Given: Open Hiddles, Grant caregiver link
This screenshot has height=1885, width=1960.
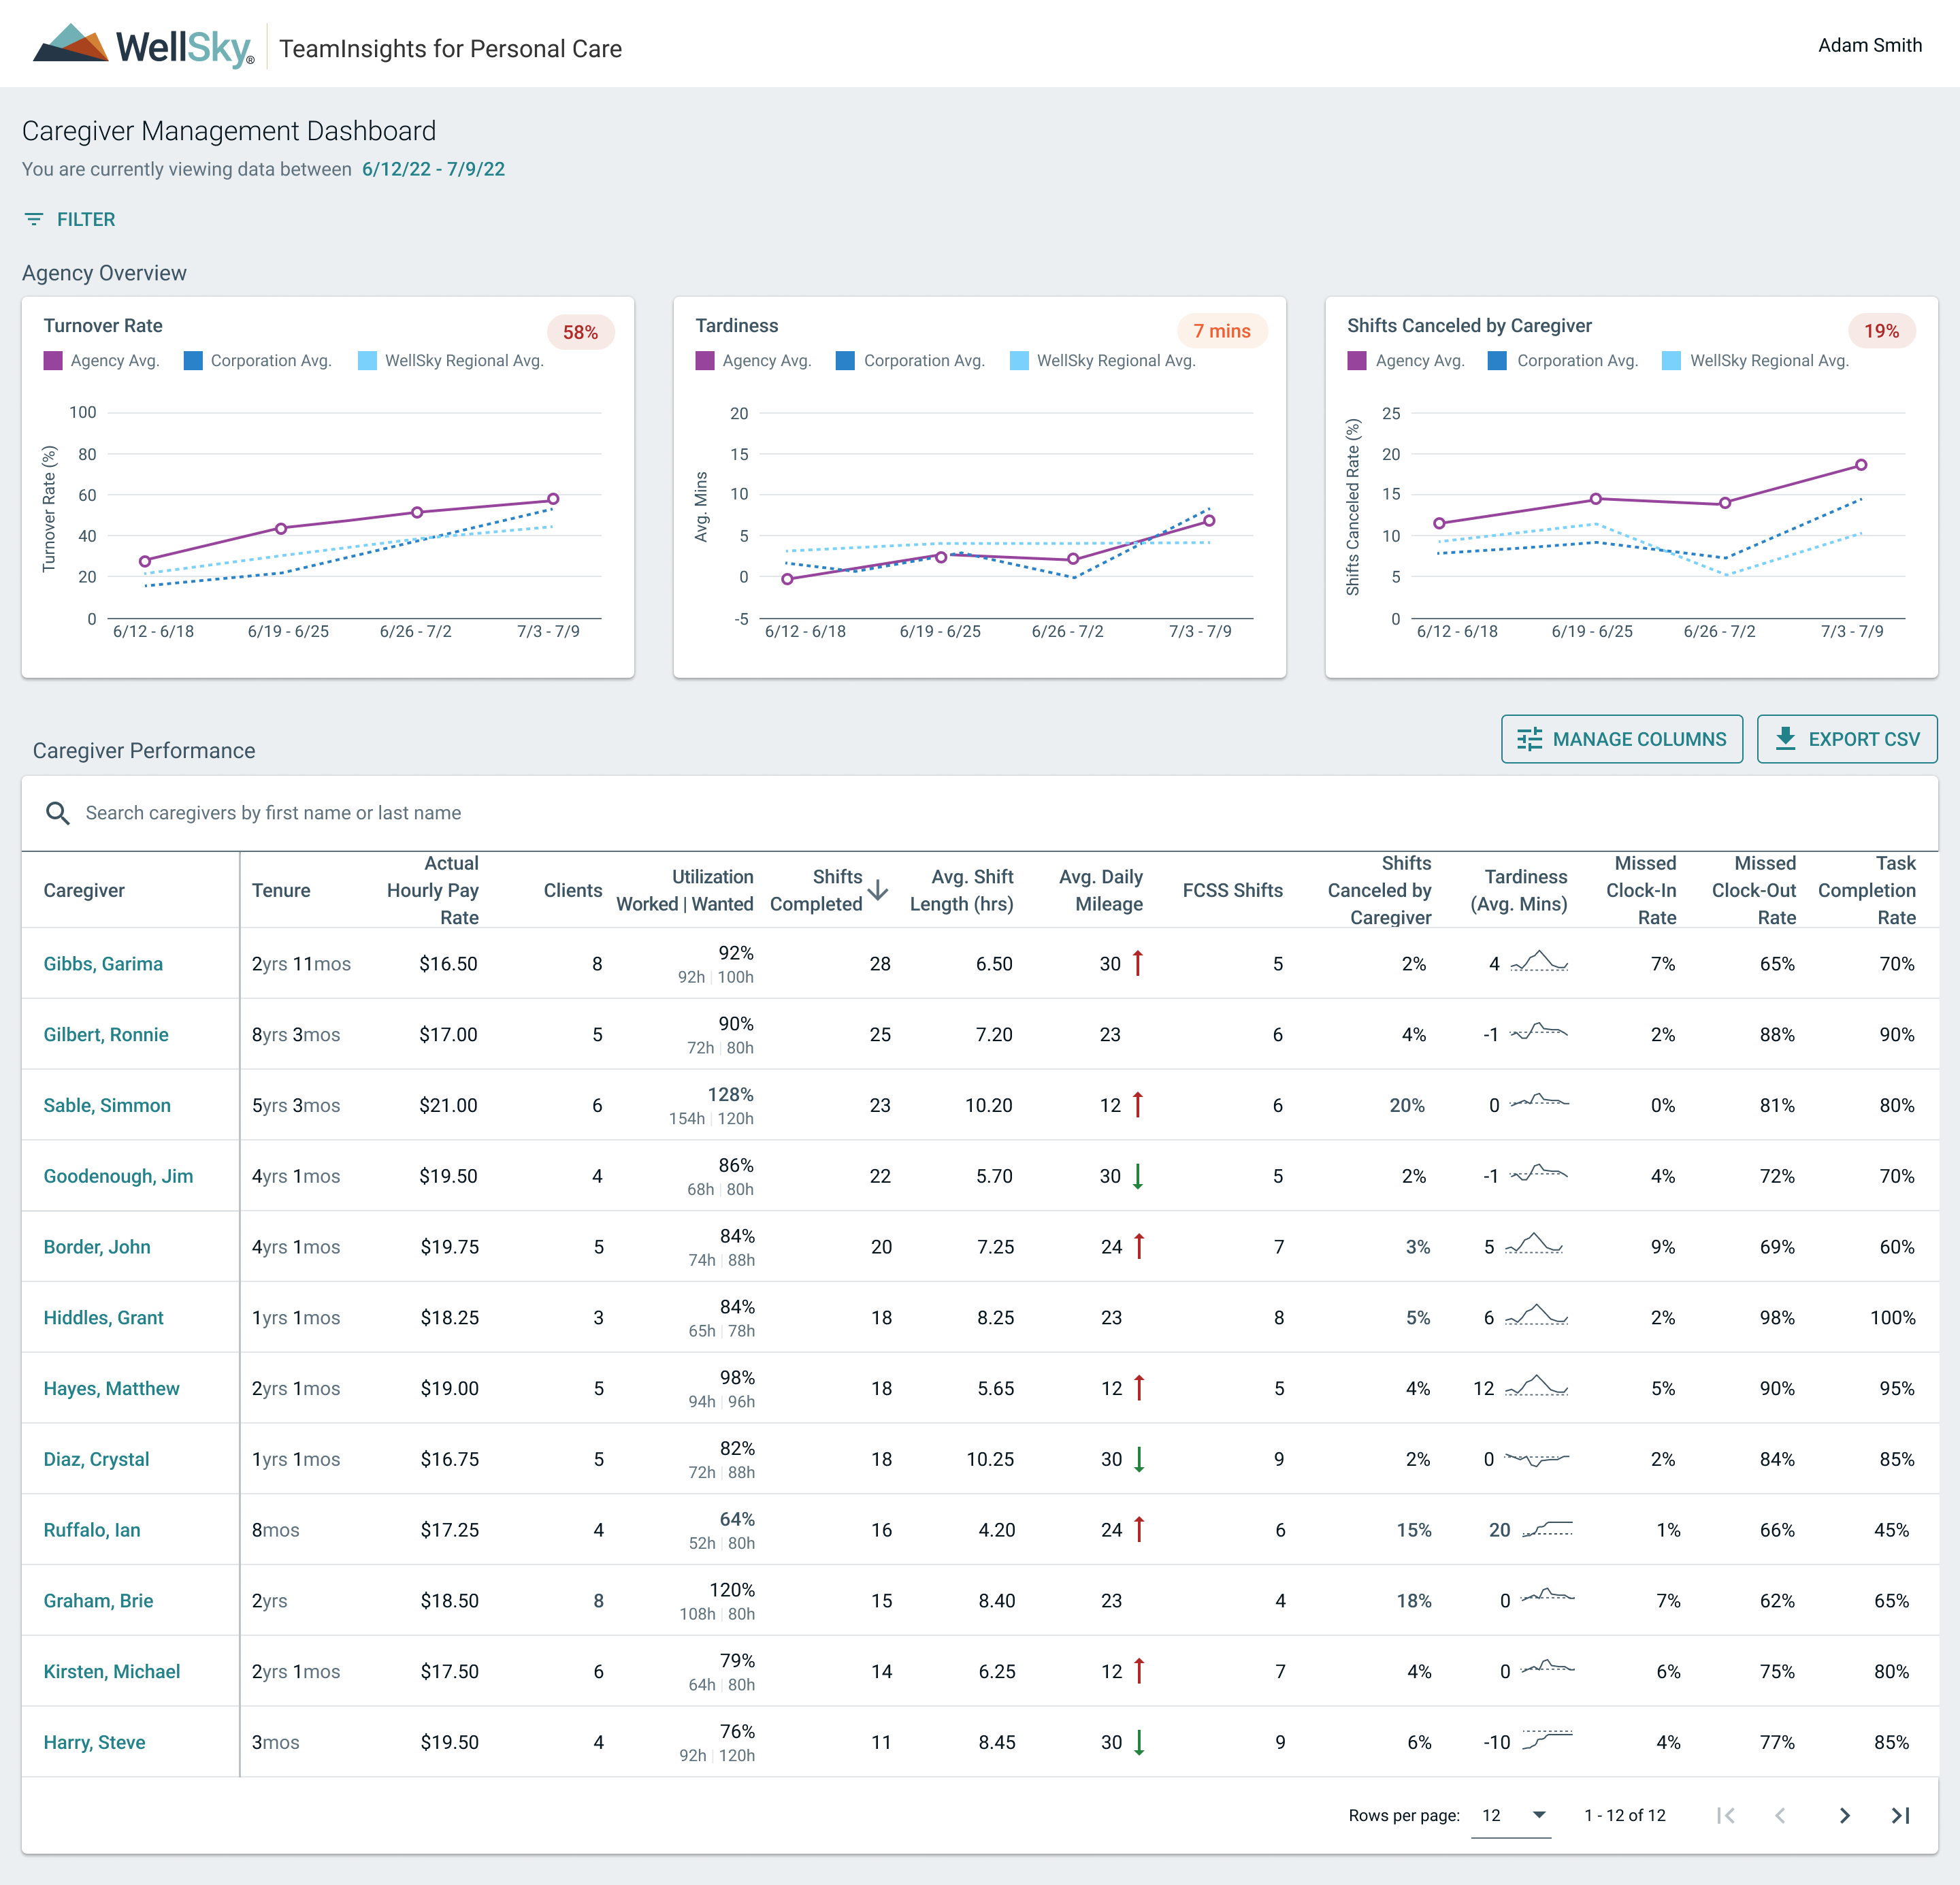Looking at the screenshot, I should [103, 1318].
